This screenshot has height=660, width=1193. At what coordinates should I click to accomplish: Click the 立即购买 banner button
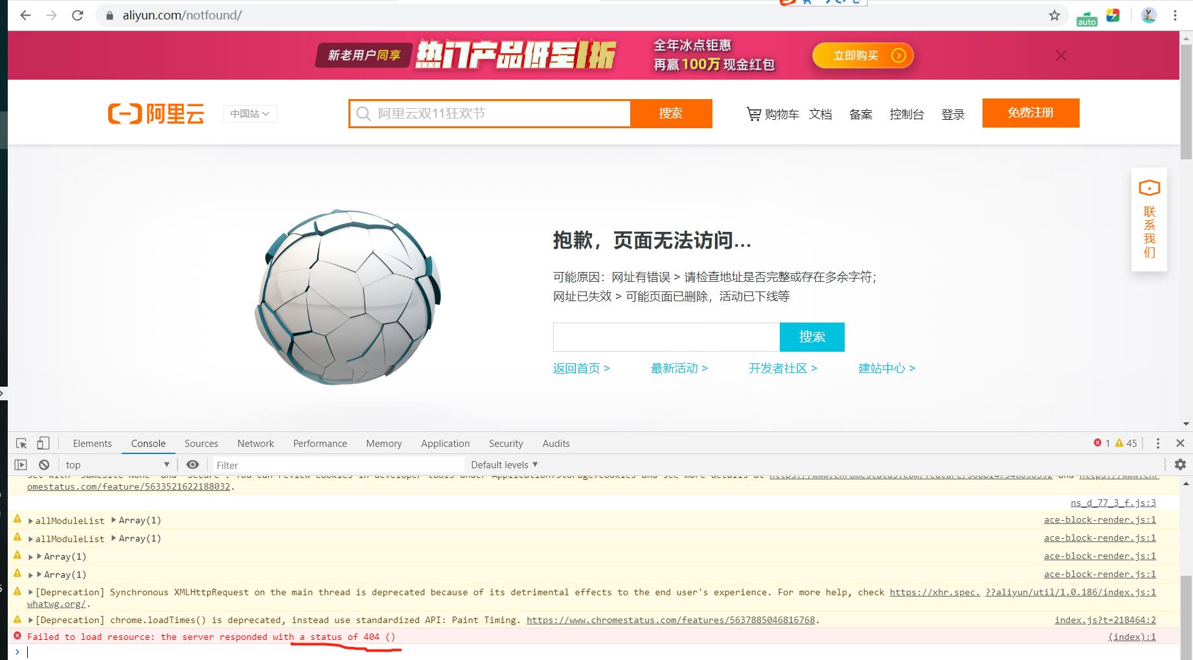point(863,56)
